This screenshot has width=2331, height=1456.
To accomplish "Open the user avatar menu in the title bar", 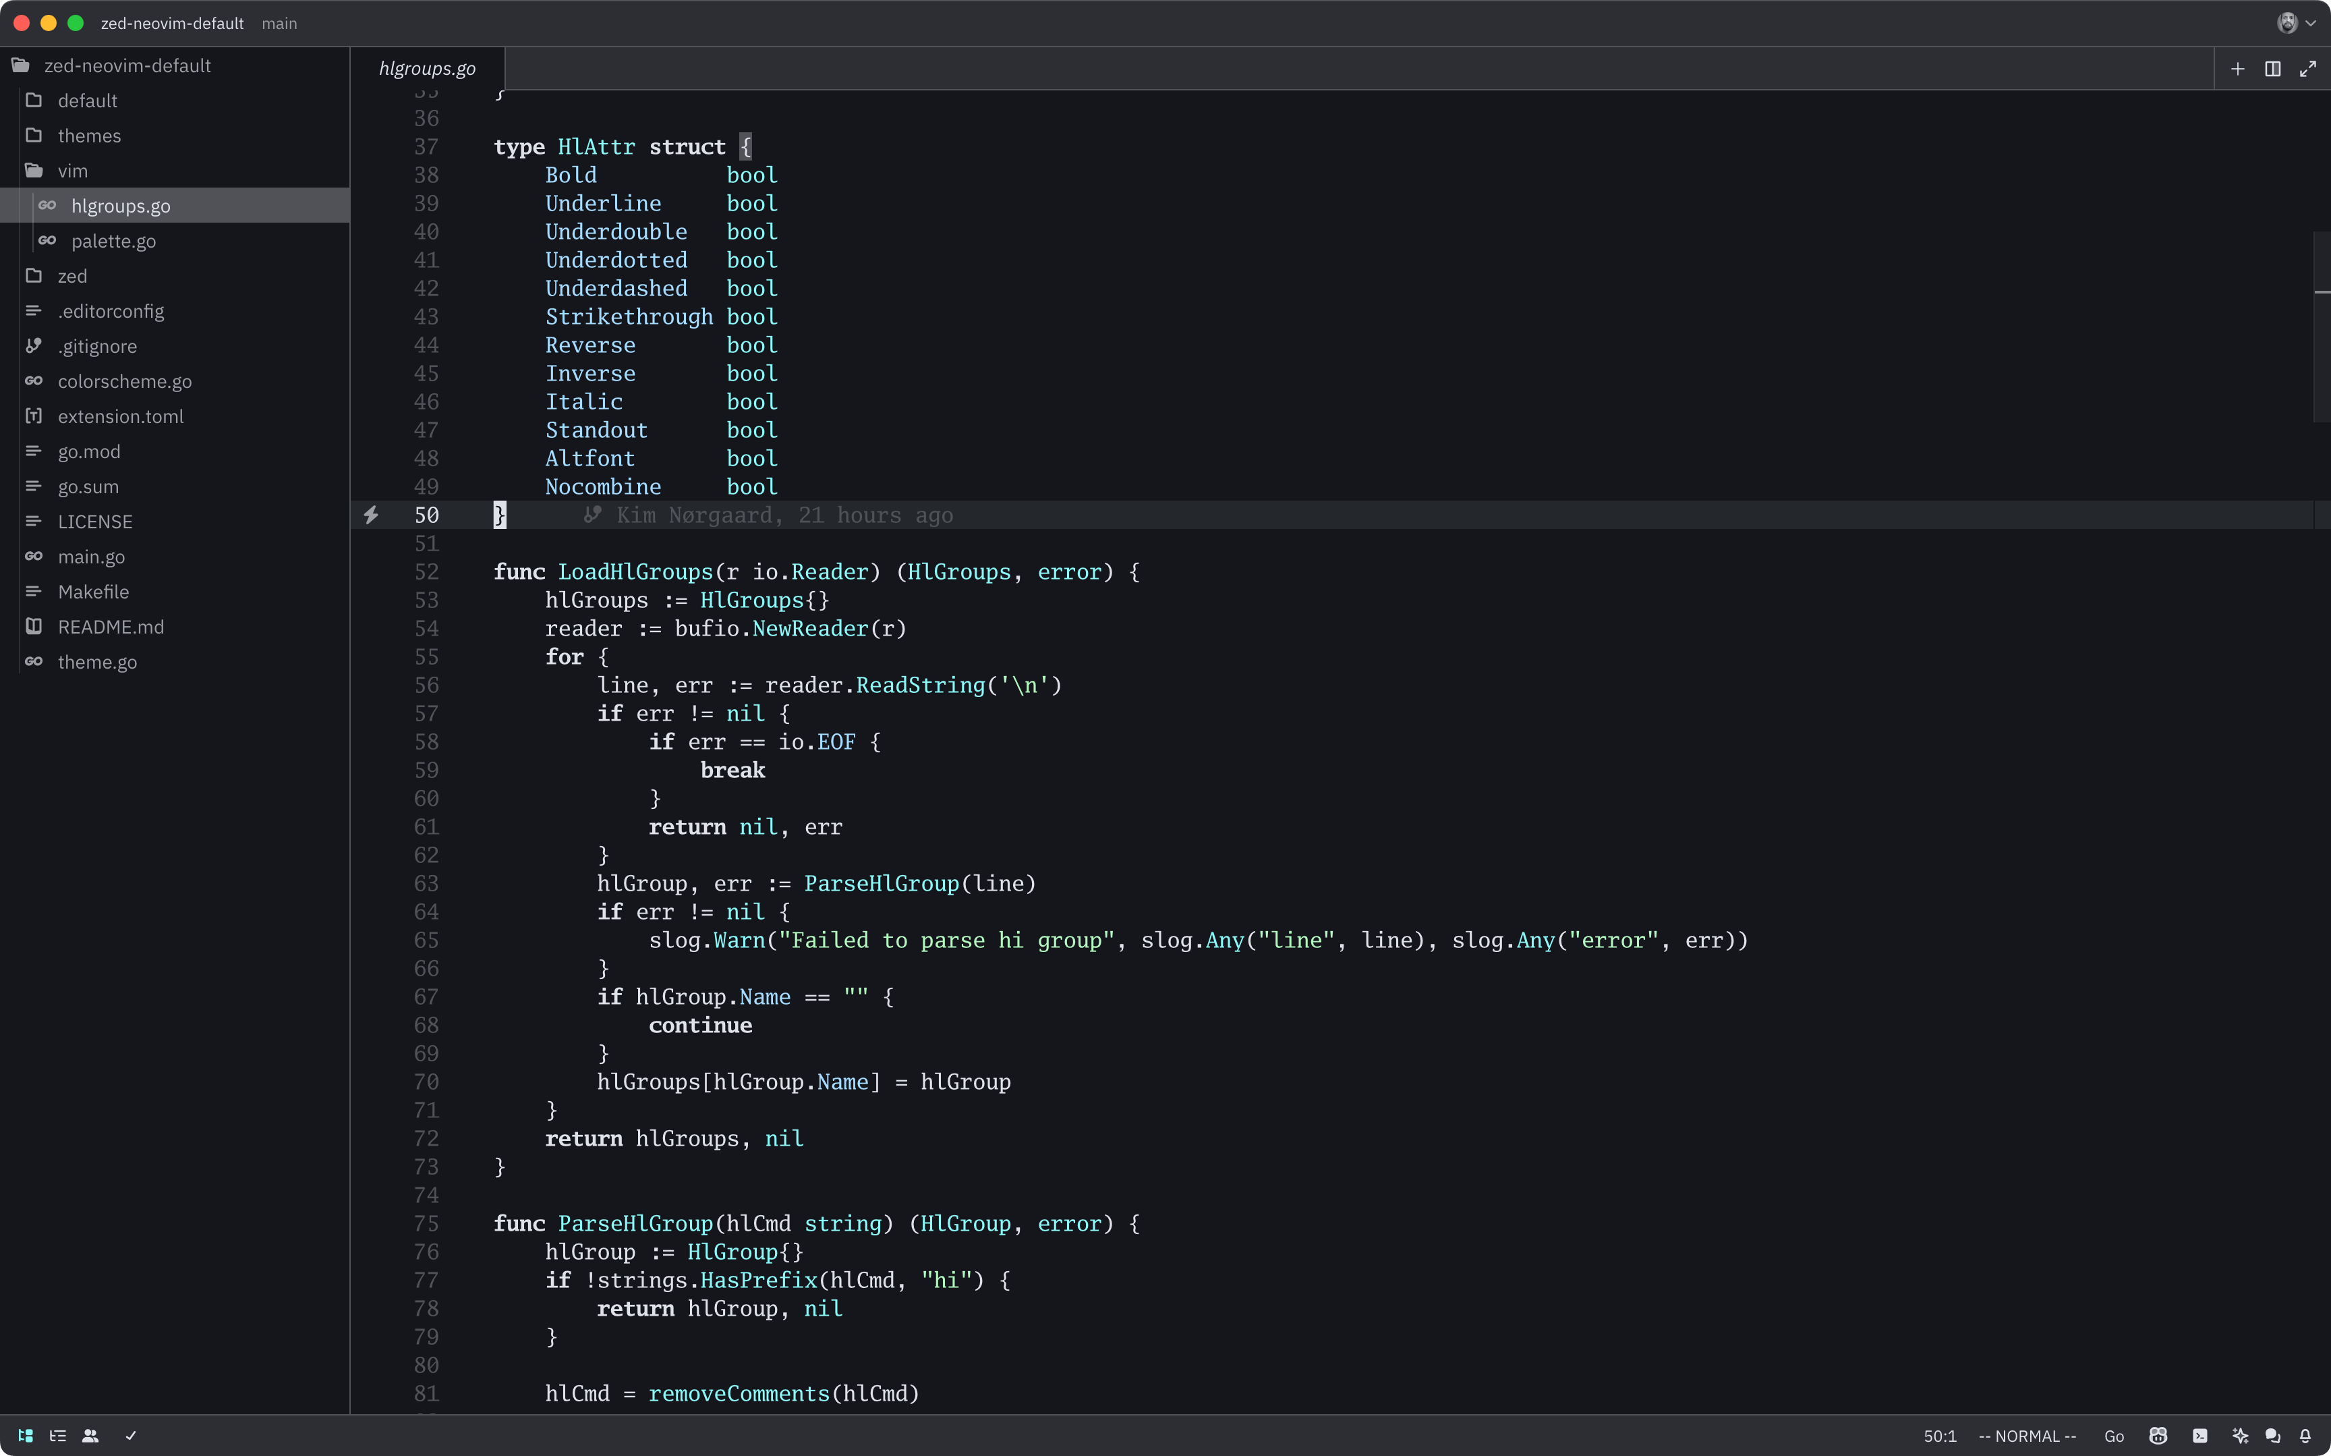I will click(2297, 23).
